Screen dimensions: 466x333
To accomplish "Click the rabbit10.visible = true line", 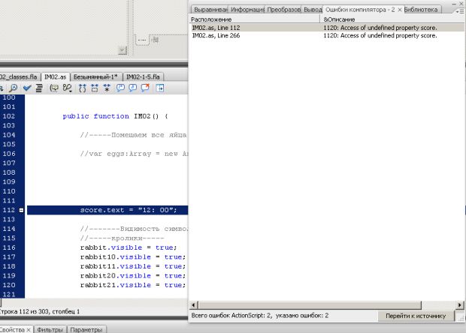I will pos(133,256).
